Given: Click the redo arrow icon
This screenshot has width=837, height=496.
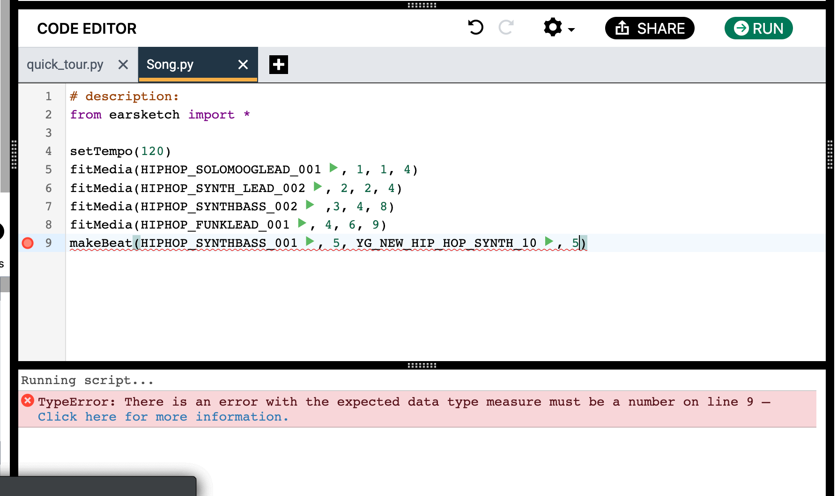Looking at the screenshot, I should tap(506, 28).
